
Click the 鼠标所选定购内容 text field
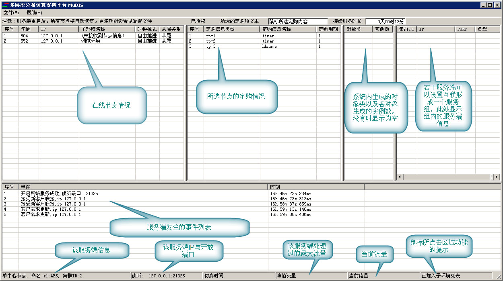click(298, 21)
